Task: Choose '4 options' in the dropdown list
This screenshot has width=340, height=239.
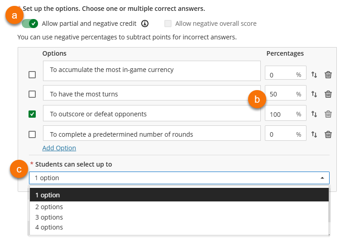Action: [x=49, y=227]
